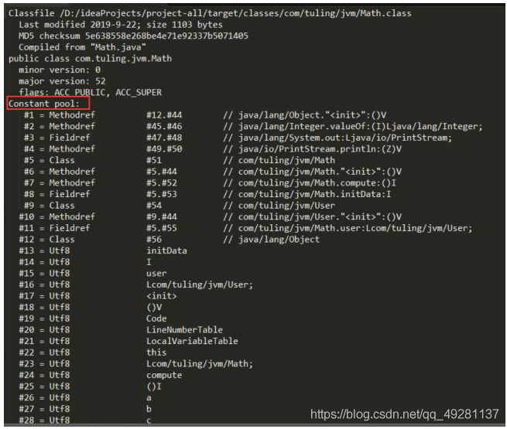Click the flags ACC_PUBLIC, ACC_SUPER line

pos(90,92)
